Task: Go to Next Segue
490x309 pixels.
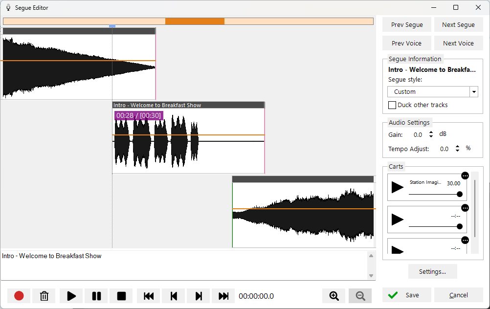Action: click(458, 24)
